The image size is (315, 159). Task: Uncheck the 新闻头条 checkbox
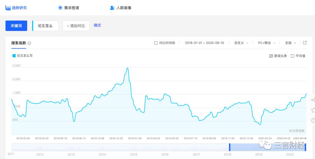271,56
